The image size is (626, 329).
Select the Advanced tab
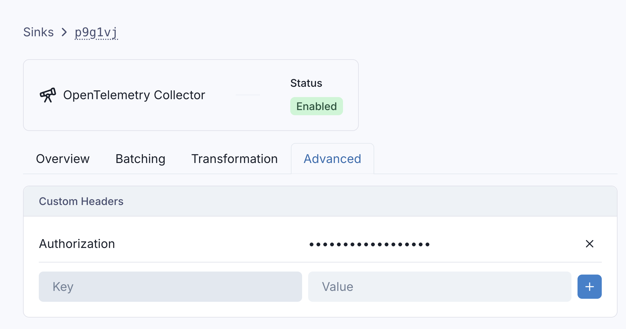[x=332, y=159]
